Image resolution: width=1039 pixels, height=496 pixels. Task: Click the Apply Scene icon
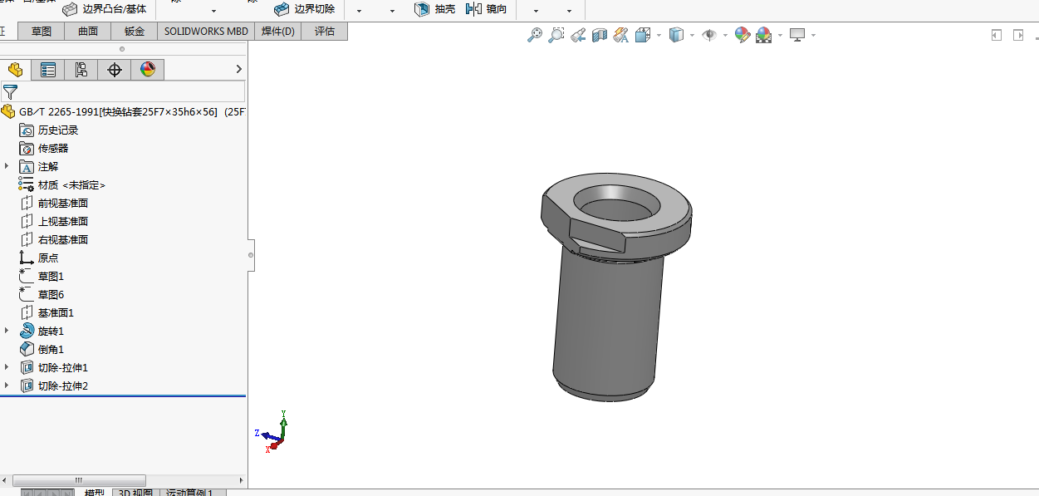click(763, 35)
